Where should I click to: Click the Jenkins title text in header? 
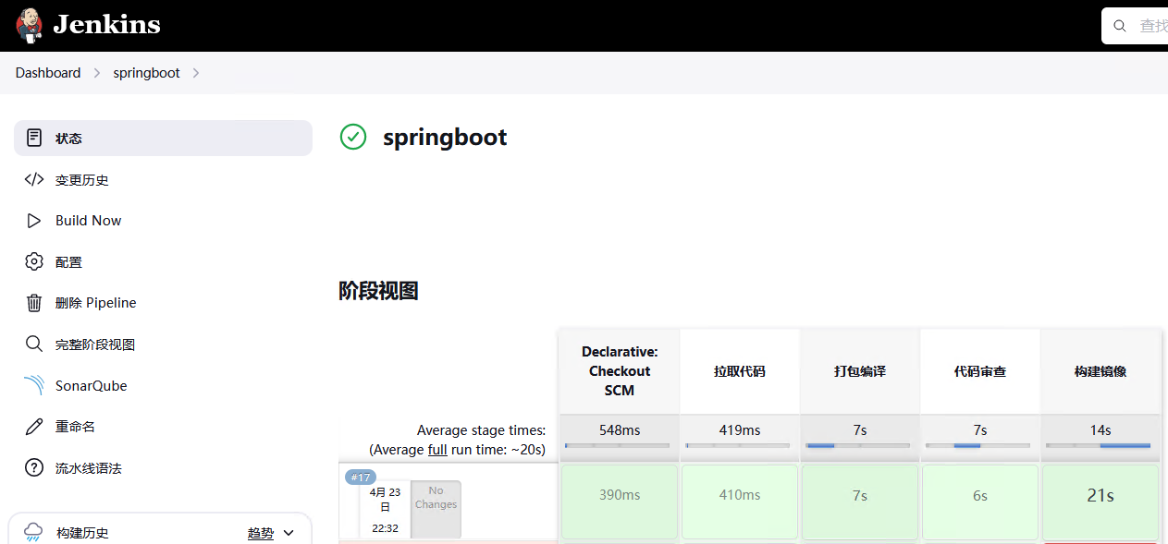[106, 25]
